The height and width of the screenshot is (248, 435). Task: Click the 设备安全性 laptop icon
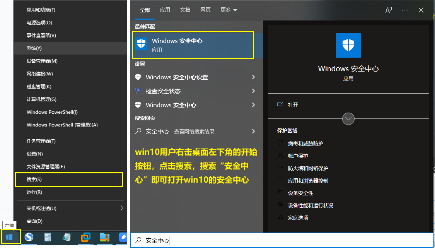pyautogui.click(x=280, y=192)
